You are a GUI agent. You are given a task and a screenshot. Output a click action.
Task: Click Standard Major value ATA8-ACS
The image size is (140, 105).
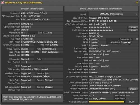point(94,48)
